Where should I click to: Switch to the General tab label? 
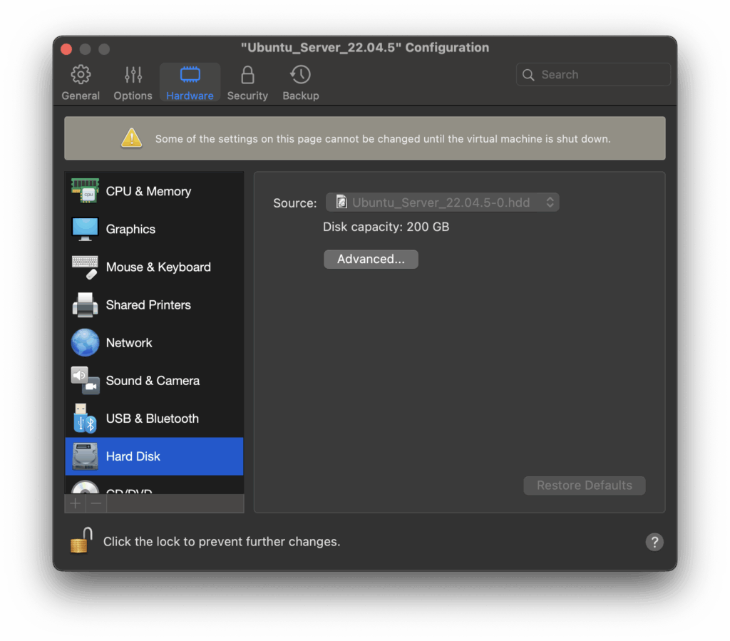click(81, 96)
